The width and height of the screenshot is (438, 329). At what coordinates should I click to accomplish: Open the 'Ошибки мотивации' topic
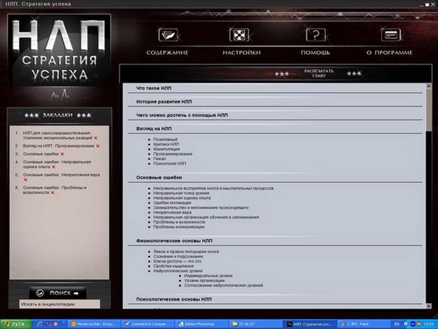click(x=172, y=203)
